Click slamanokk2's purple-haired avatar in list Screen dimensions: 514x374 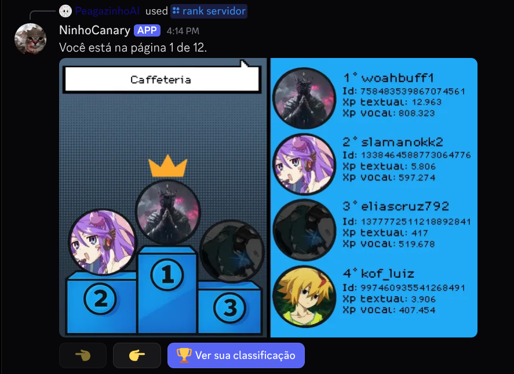point(305,164)
